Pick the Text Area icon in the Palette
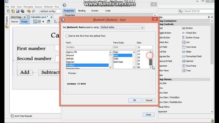 [184, 47]
